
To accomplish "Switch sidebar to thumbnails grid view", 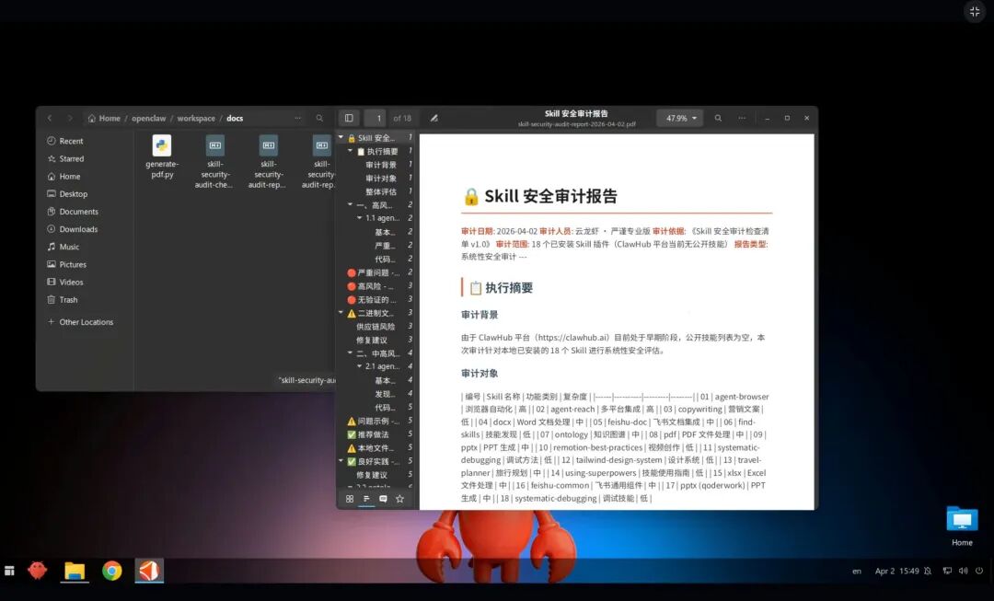I will pyautogui.click(x=350, y=499).
